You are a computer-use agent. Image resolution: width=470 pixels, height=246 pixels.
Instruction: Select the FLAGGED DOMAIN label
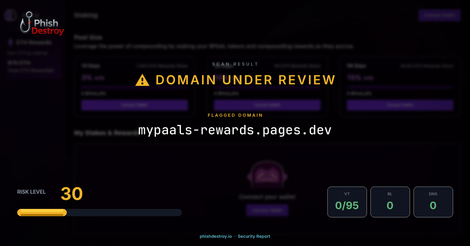pos(235,115)
